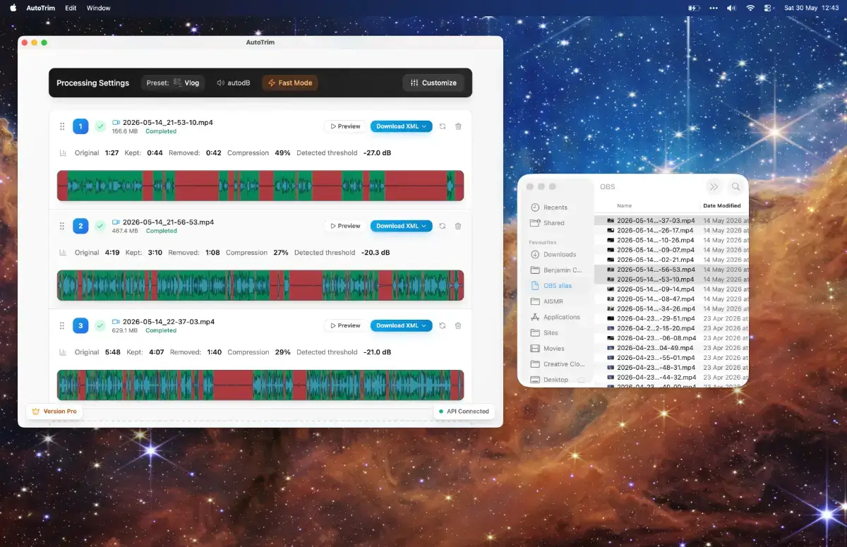Click the date and time in menu bar
847x547 pixels.
812,8
